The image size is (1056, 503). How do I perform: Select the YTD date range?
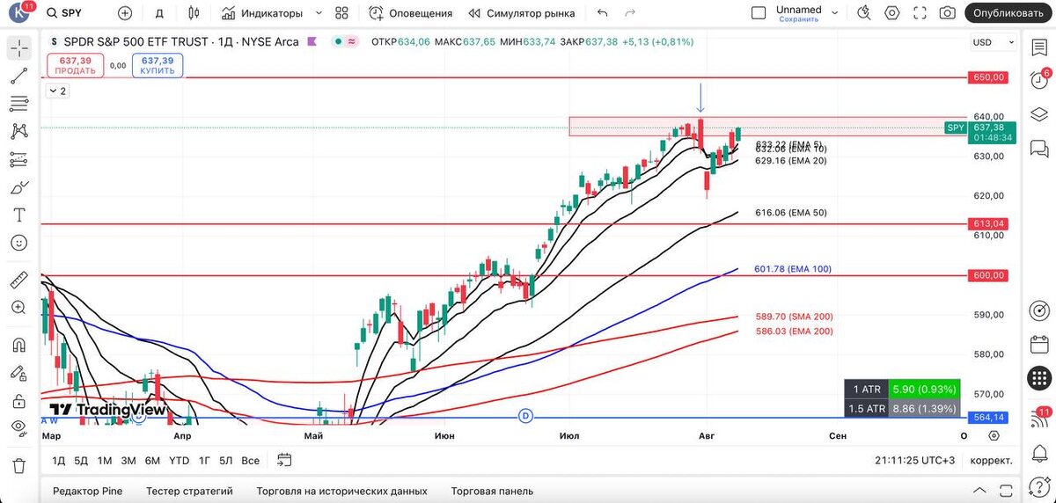click(179, 460)
